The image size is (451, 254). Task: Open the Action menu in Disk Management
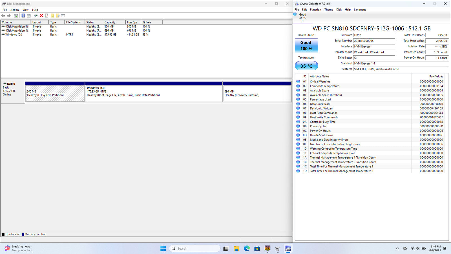(x=15, y=10)
